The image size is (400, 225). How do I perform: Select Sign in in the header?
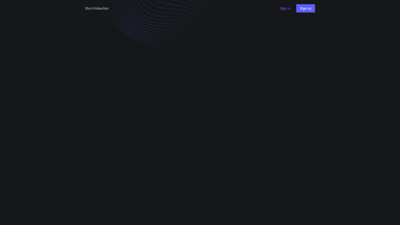[285, 9]
